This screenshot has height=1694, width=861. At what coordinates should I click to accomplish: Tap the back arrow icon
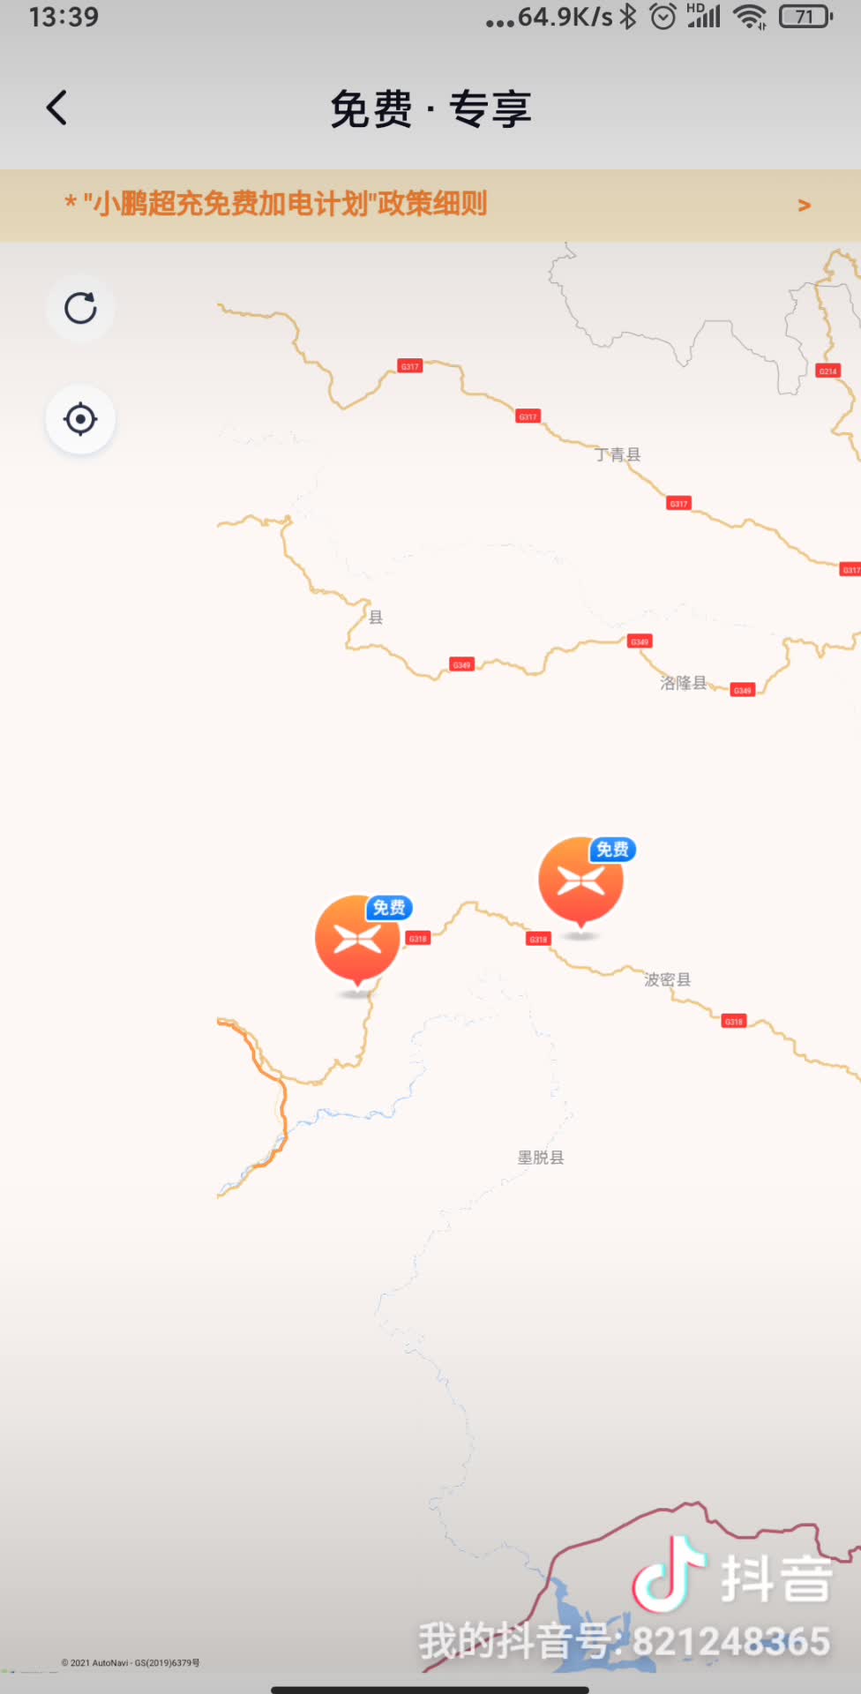point(56,109)
